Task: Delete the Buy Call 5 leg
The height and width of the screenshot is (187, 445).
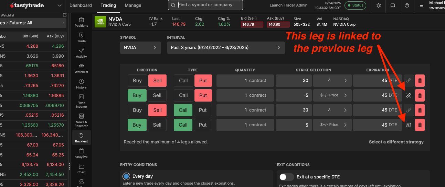Action: 420,125
